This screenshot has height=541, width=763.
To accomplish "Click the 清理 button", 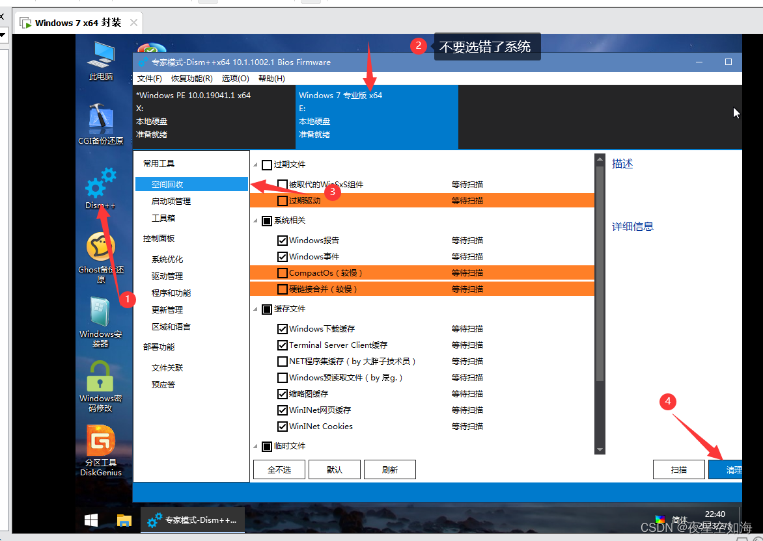I will point(725,469).
